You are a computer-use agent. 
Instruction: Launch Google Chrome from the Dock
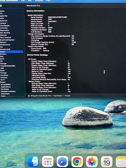point(77,161)
